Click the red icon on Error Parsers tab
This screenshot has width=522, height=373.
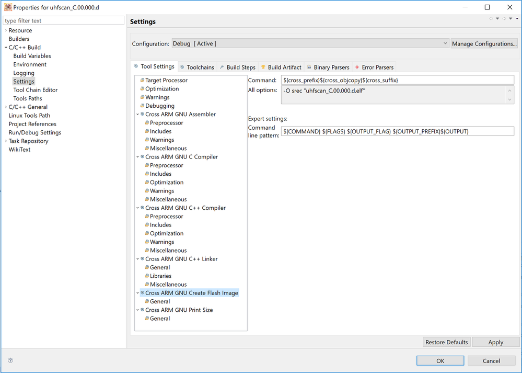click(x=357, y=67)
